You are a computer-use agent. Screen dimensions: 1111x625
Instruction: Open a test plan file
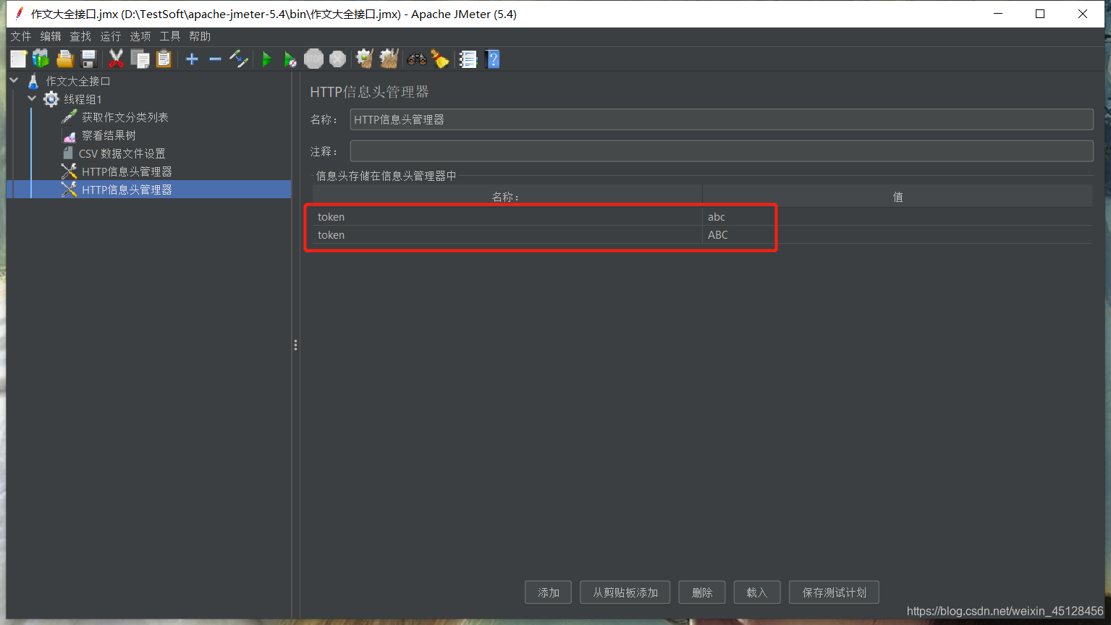[x=65, y=59]
